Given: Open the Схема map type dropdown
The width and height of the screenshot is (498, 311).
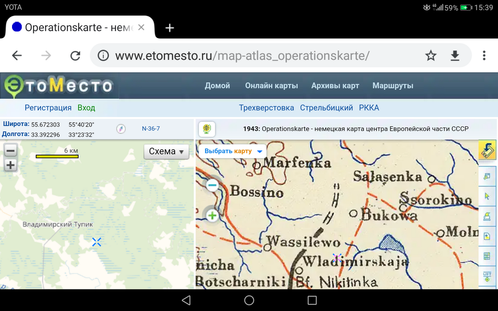Looking at the screenshot, I should pos(166,152).
